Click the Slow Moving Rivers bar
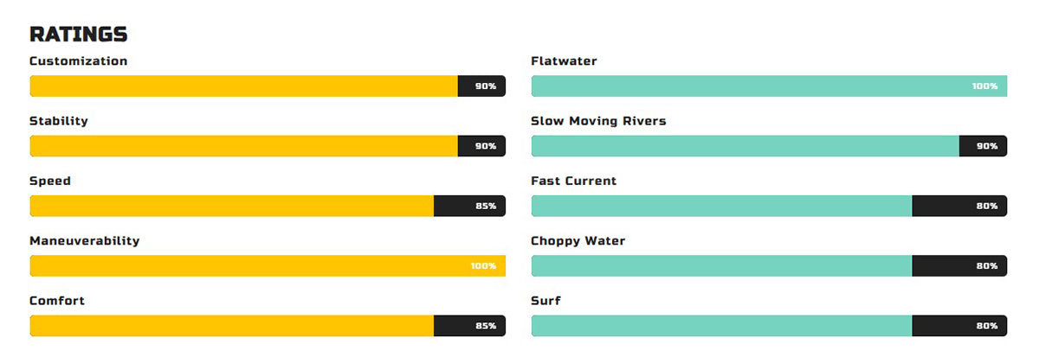 coord(769,146)
